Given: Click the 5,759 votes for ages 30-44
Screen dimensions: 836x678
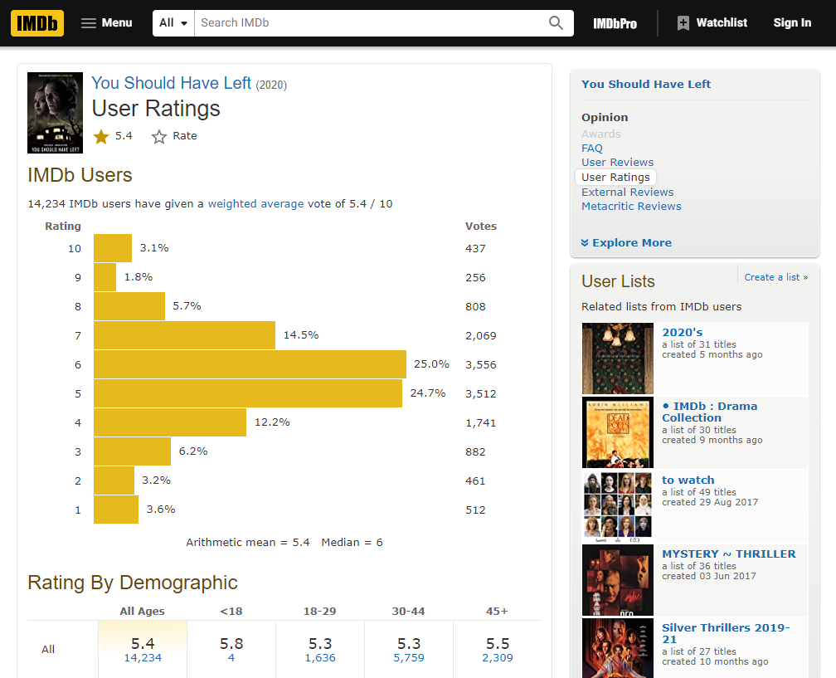Looking at the screenshot, I should point(409,658).
